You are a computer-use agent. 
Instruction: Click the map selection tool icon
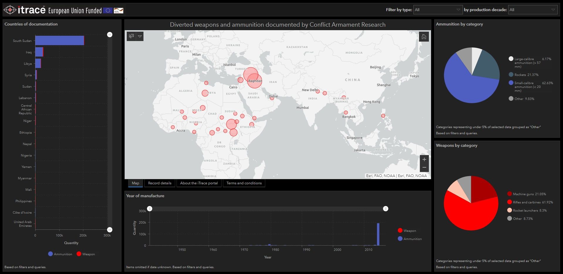pos(131,36)
